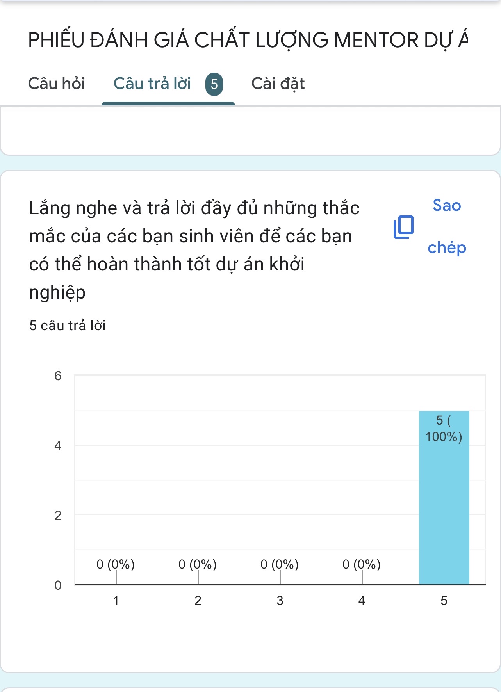Click y-axis label 6 on the chart

pos(58,375)
